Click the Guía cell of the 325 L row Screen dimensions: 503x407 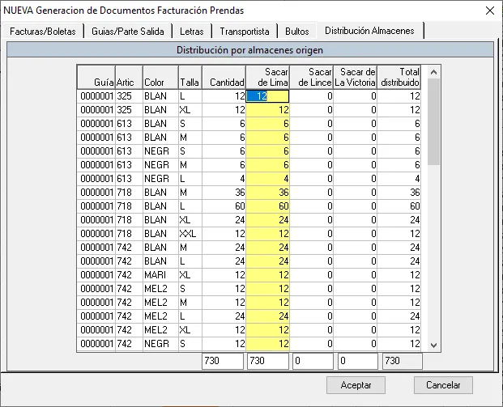(x=96, y=96)
